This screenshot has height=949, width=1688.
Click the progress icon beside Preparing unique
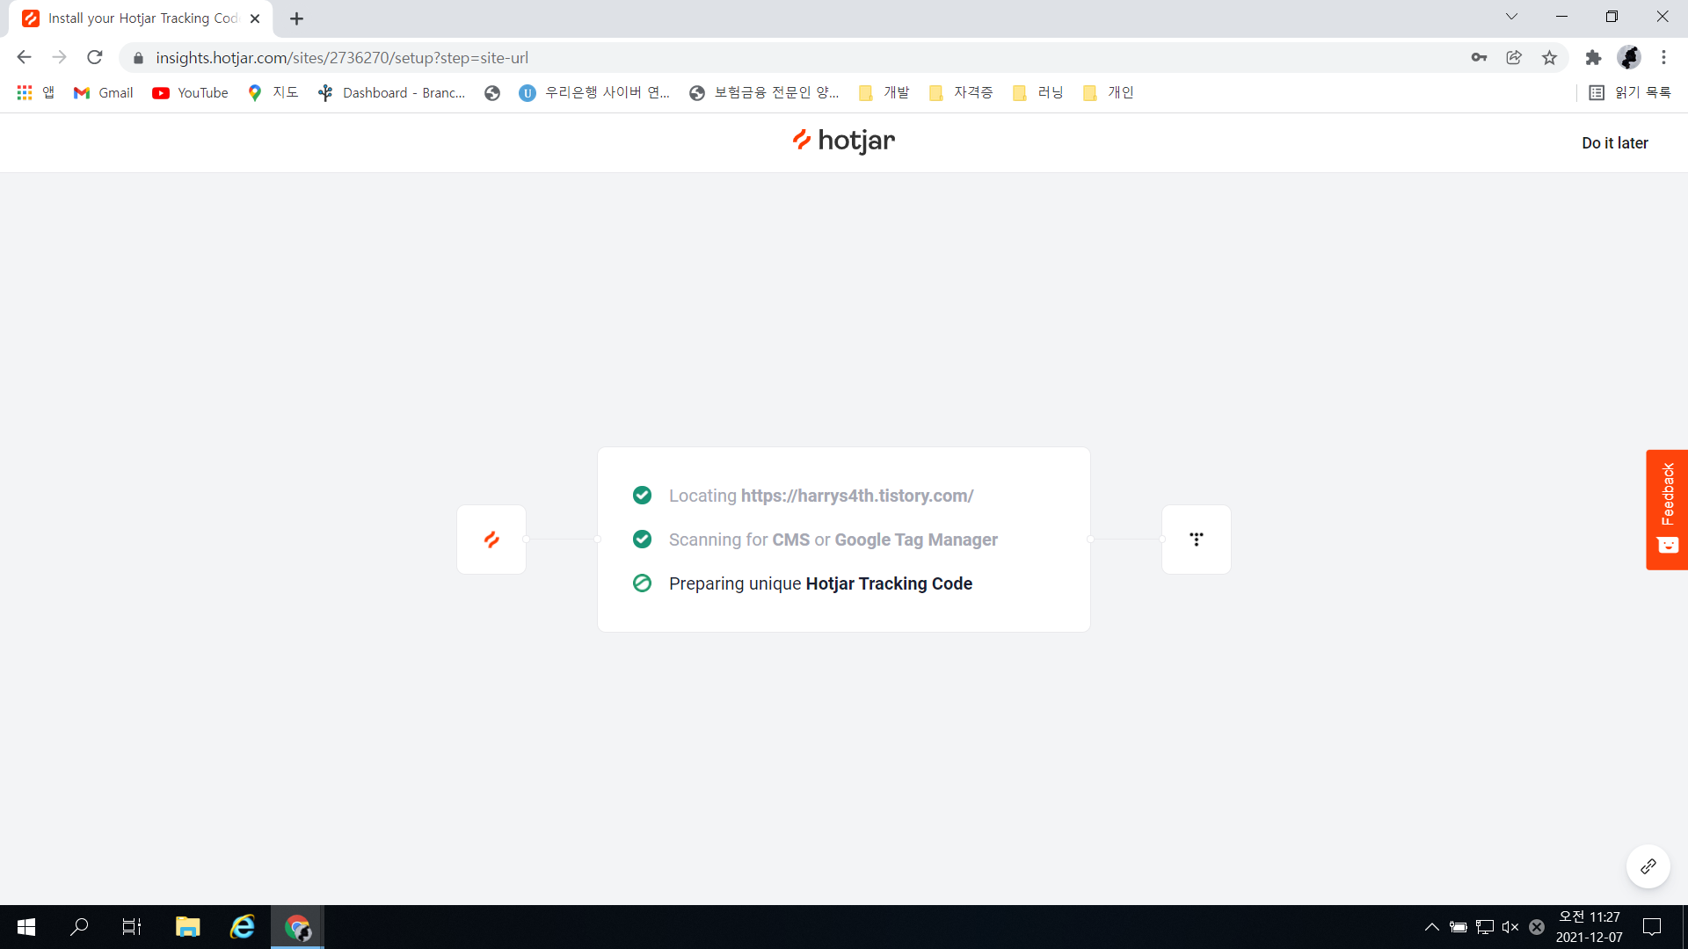[x=642, y=583]
